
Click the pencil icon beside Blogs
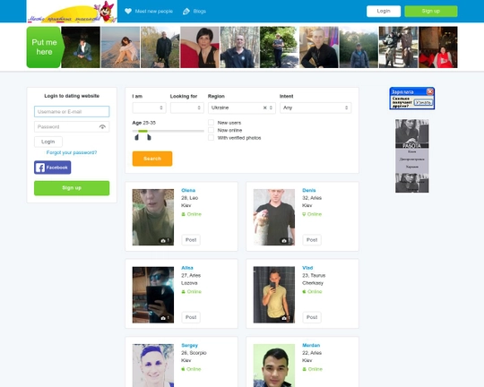point(186,12)
